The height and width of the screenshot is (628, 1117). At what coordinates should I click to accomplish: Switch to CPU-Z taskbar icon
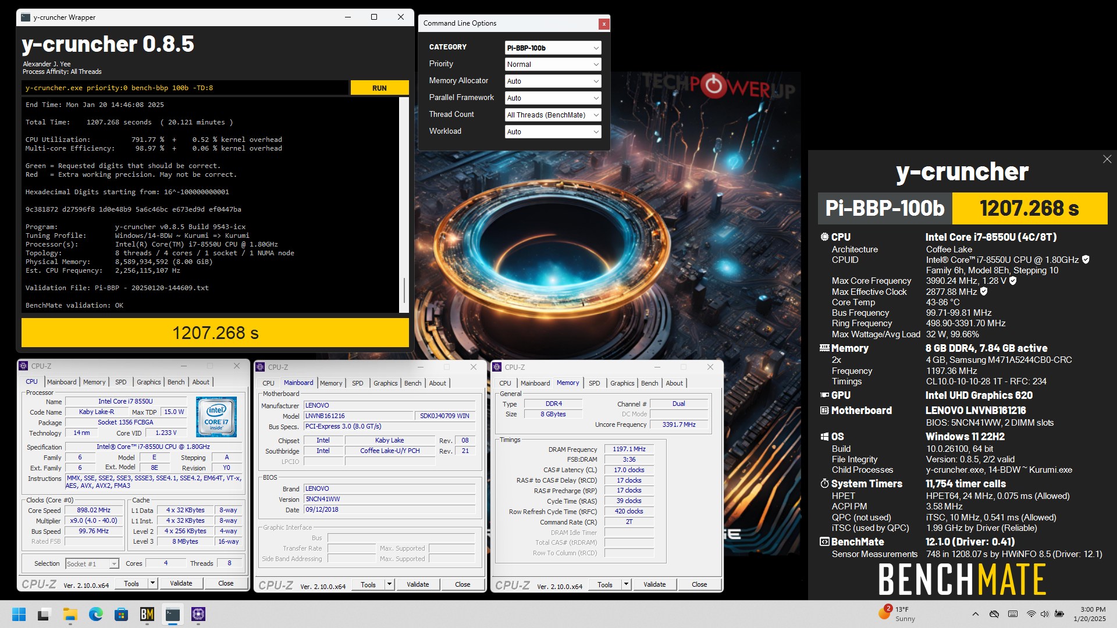[x=198, y=614]
